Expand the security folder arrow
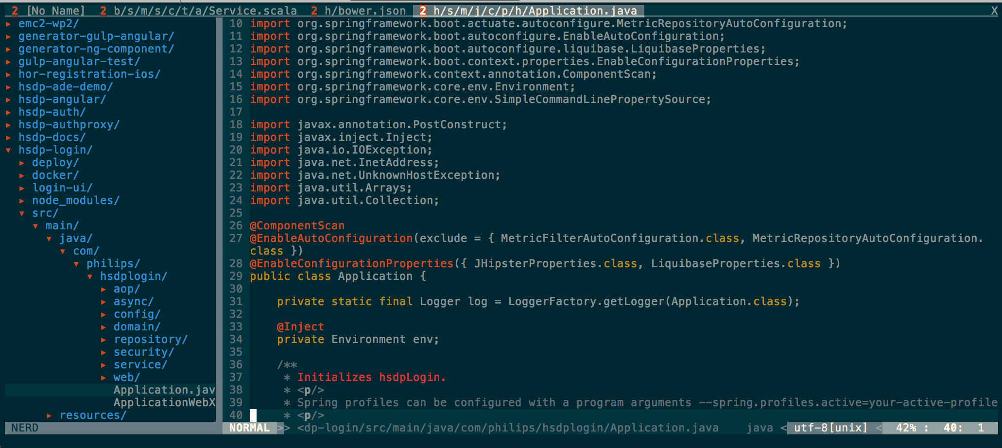This screenshot has height=448, width=1002. 104,352
